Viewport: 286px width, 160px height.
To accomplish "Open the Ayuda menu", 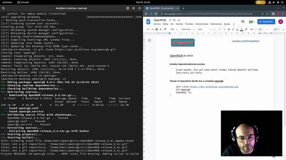I will pos(227,24).
